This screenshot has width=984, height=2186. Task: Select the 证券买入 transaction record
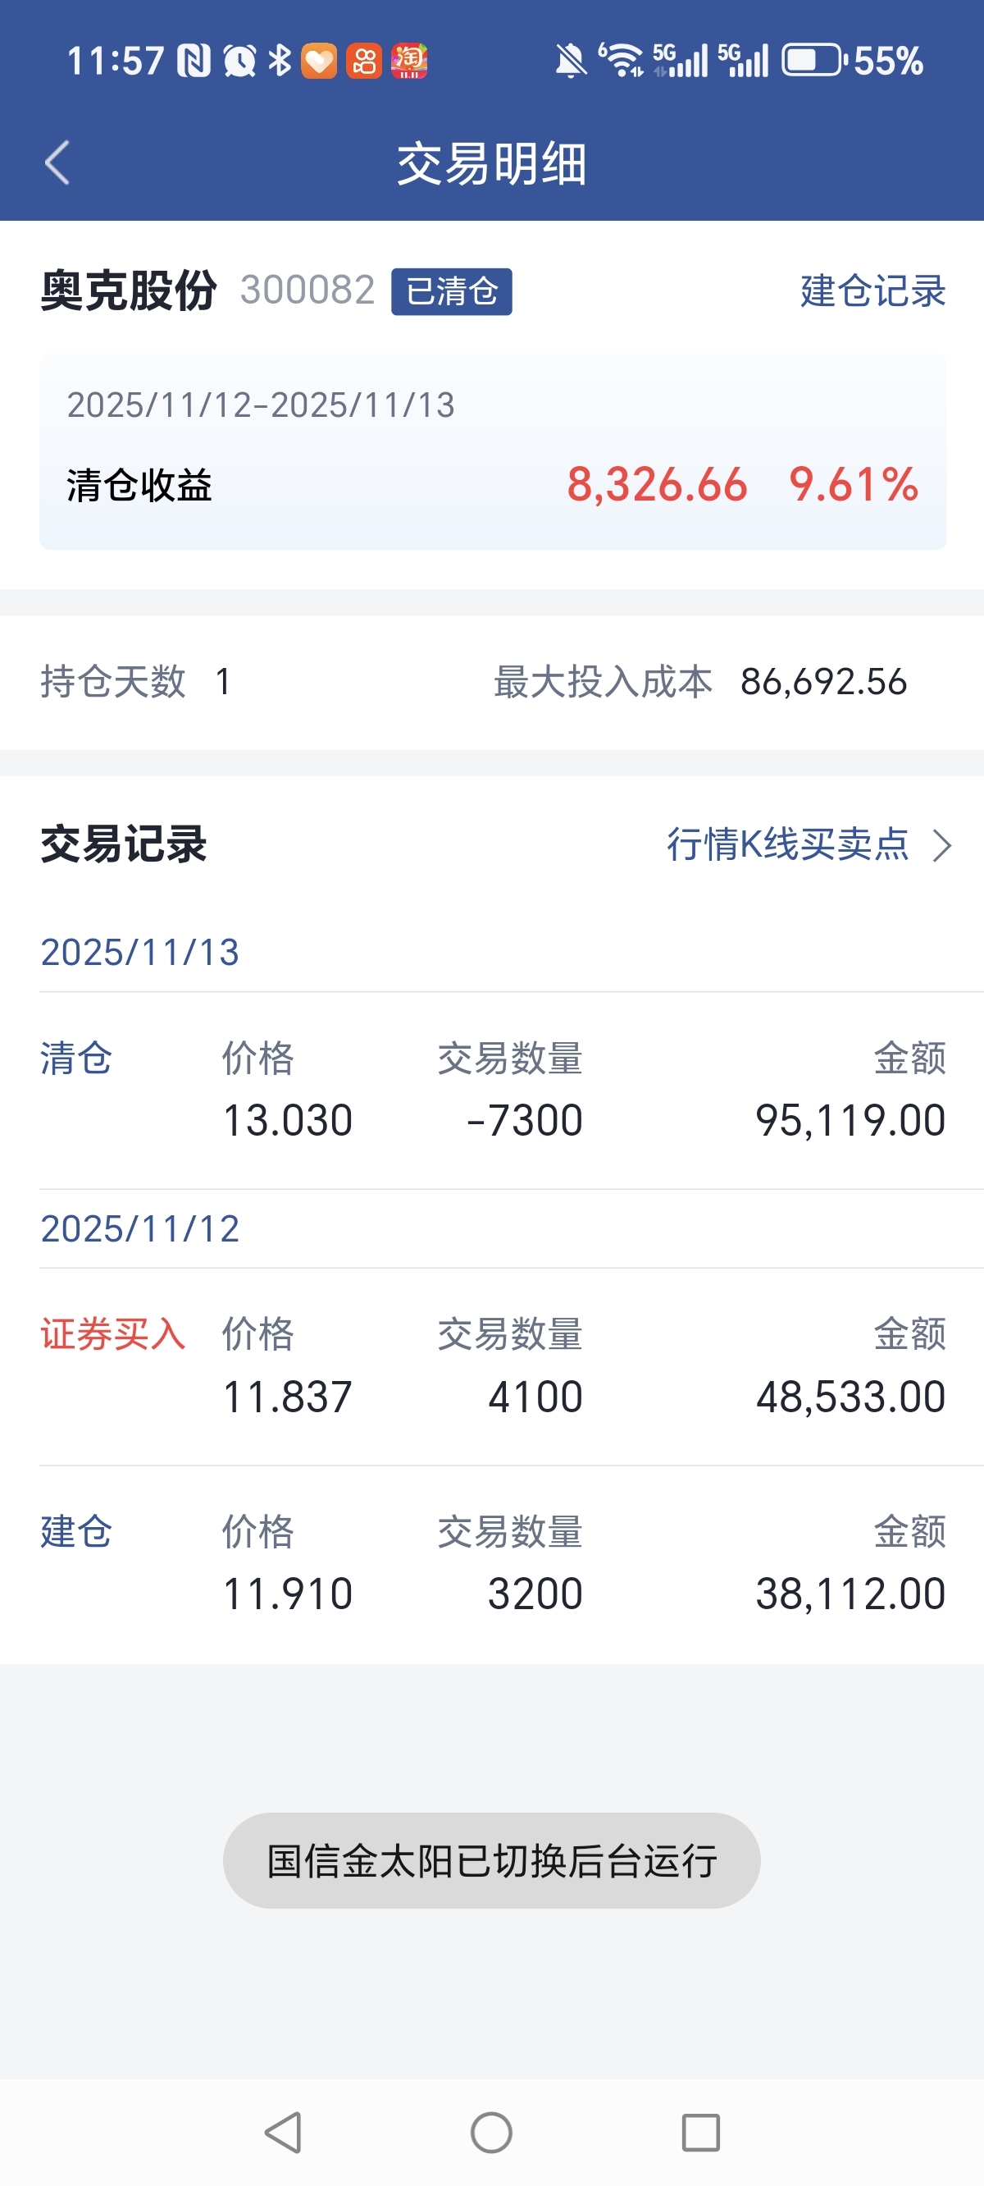pyautogui.click(x=492, y=1366)
